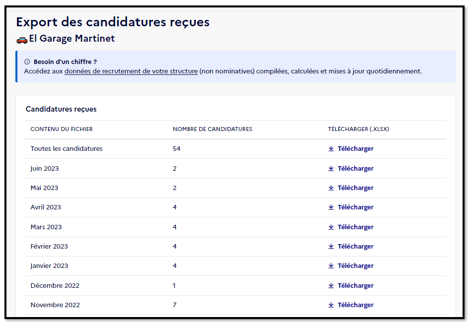Click the download icon for Mai 2023

pyautogui.click(x=331, y=188)
